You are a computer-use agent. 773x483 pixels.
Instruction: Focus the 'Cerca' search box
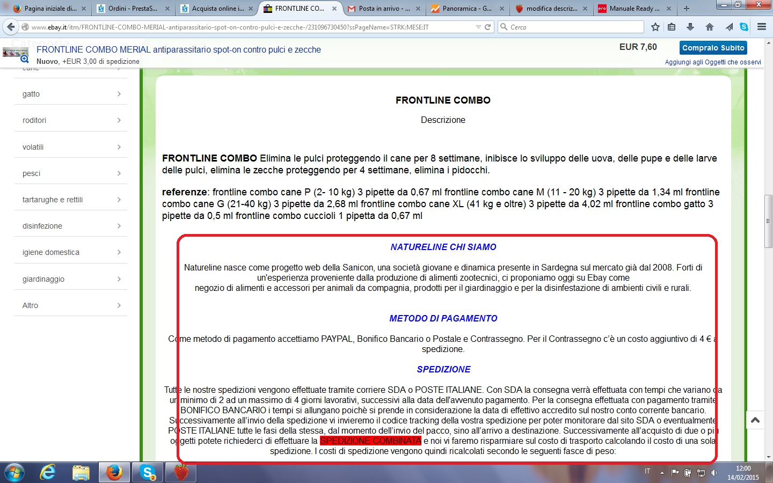tap(571, 27)
